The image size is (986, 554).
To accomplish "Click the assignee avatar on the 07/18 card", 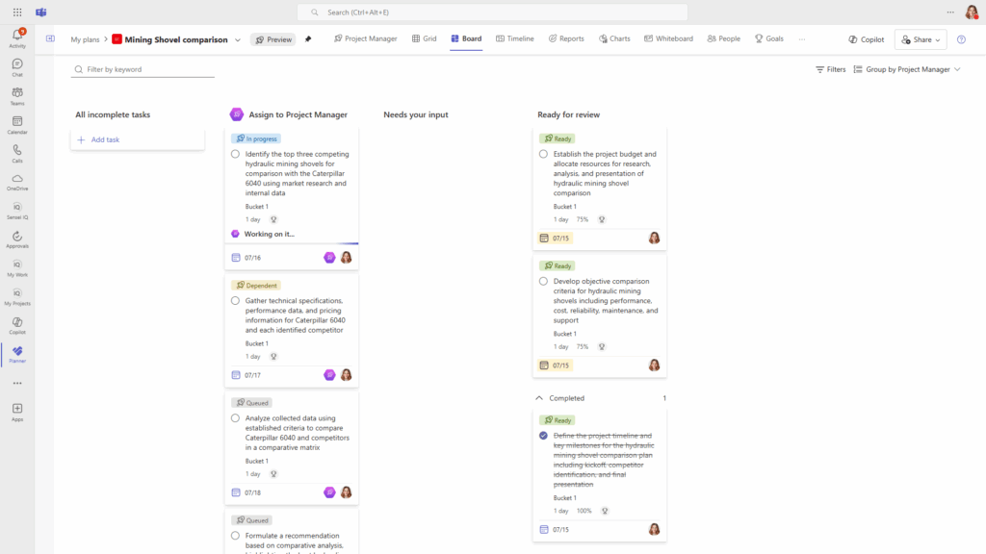I will (x=347, y=492).
